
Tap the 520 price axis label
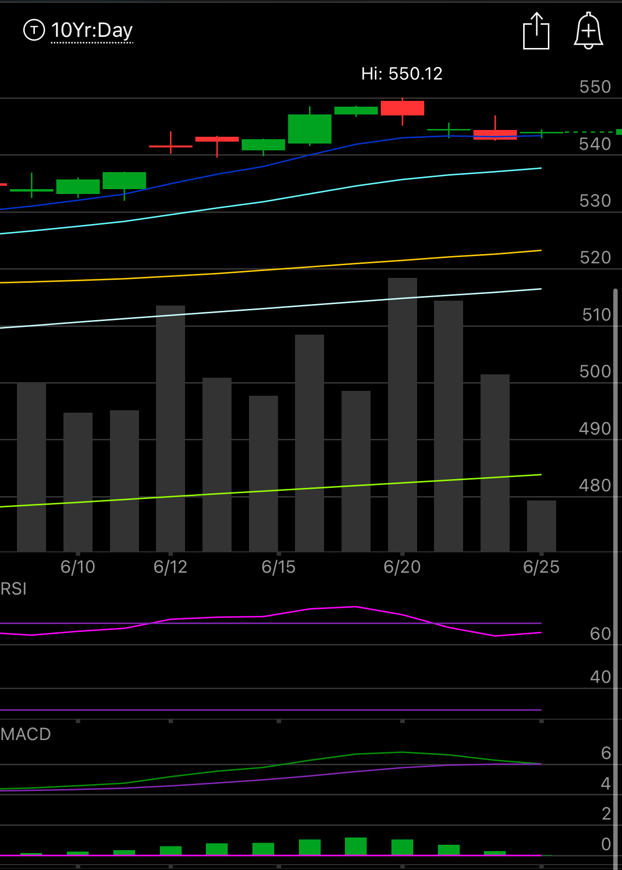click(x=595, y=258)
